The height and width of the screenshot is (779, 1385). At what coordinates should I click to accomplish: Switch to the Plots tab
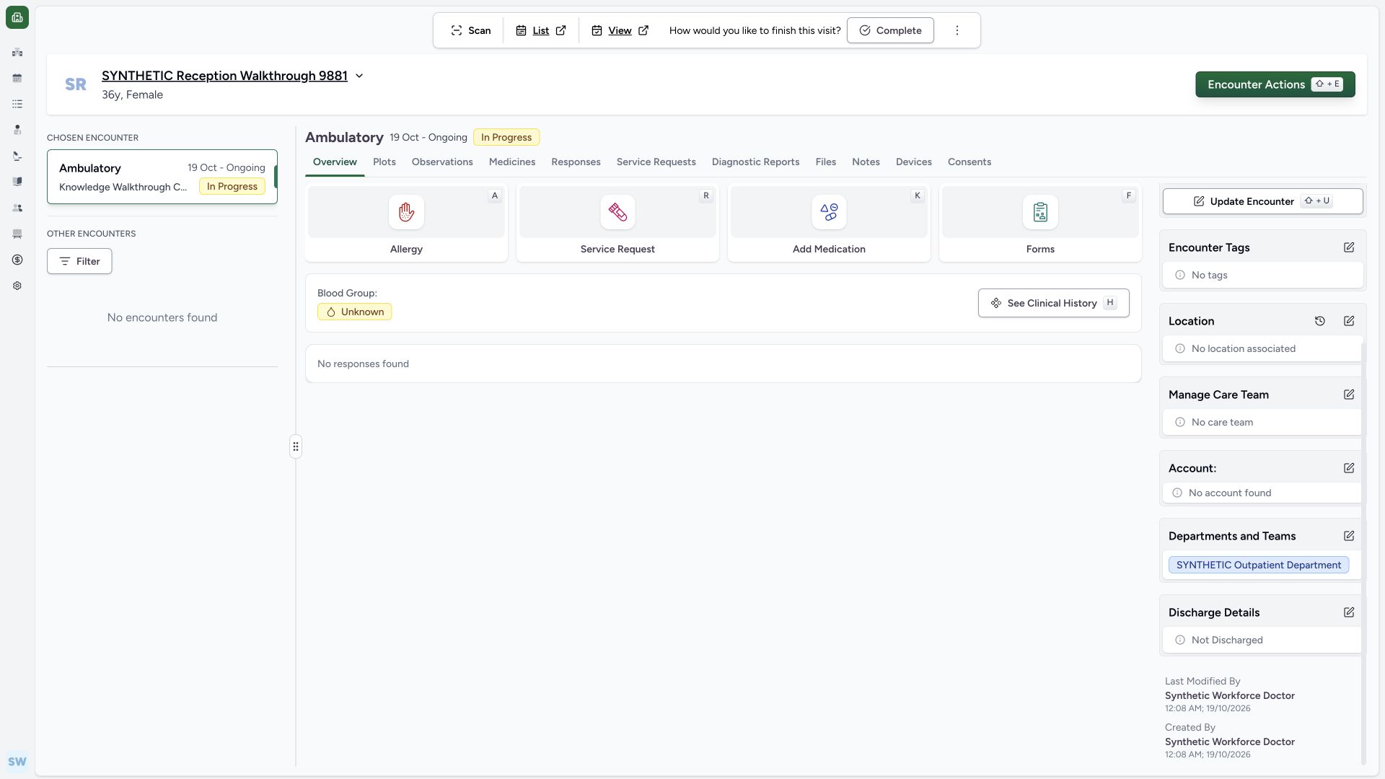(x=384, y=162)
